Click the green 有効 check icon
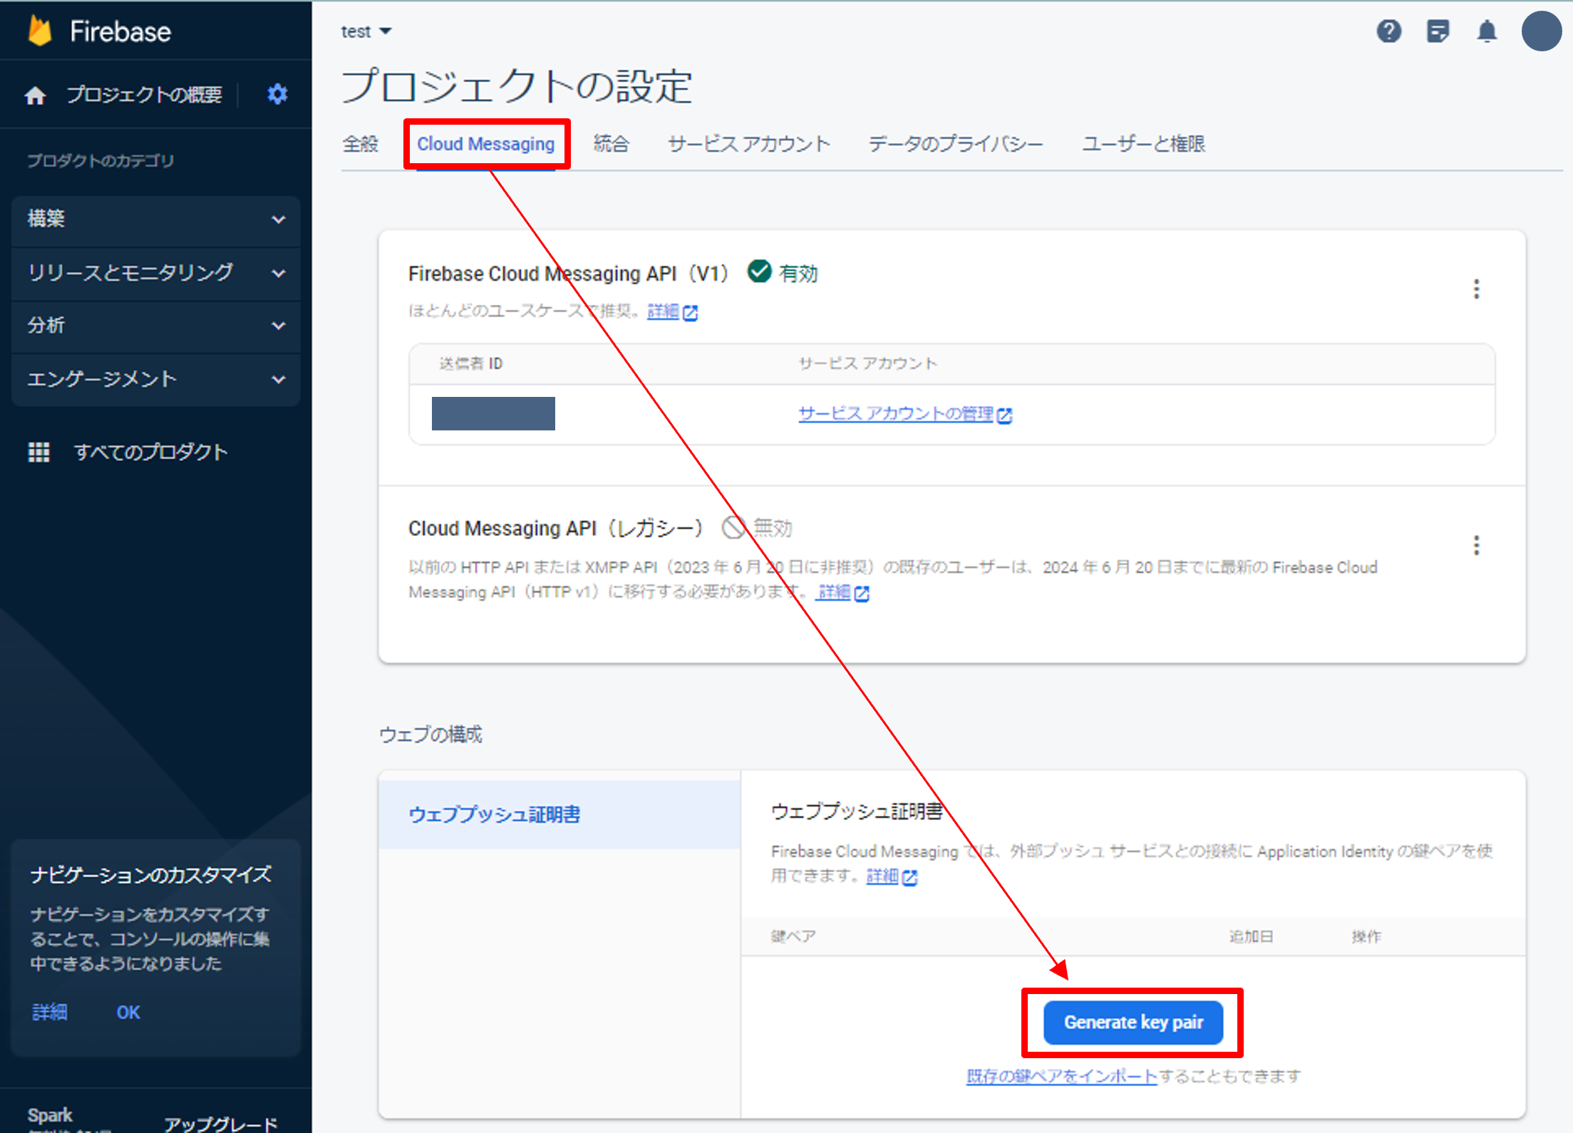 [x=759, y=271]
